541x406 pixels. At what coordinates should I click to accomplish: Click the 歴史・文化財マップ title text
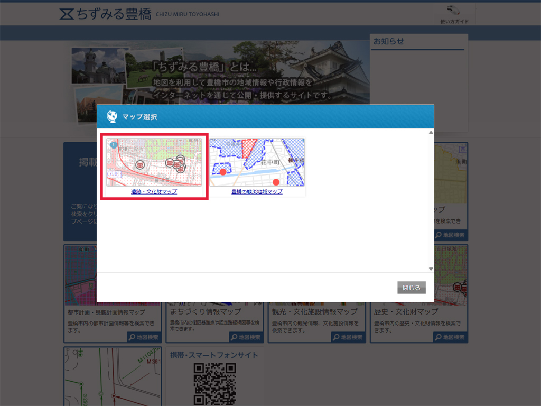point(406,312)
